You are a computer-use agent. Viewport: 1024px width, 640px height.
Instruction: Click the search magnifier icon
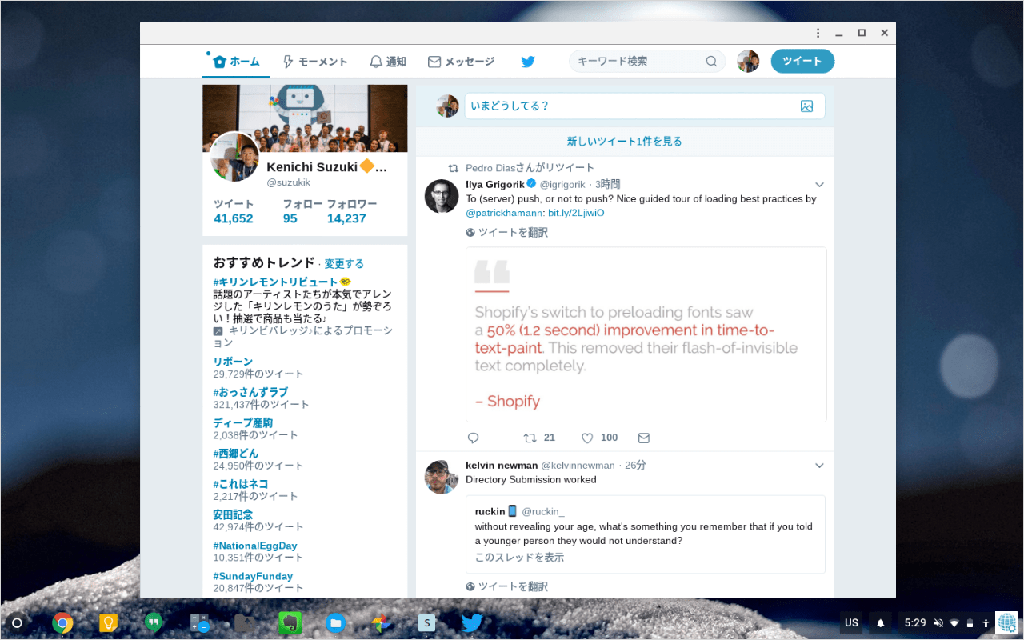[x=711, y=62]
